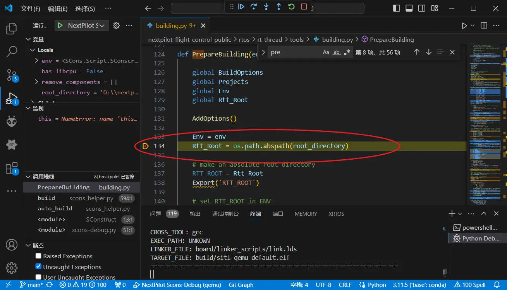Toggle Match Whole Word in find widget

click(x=337, y=52)
